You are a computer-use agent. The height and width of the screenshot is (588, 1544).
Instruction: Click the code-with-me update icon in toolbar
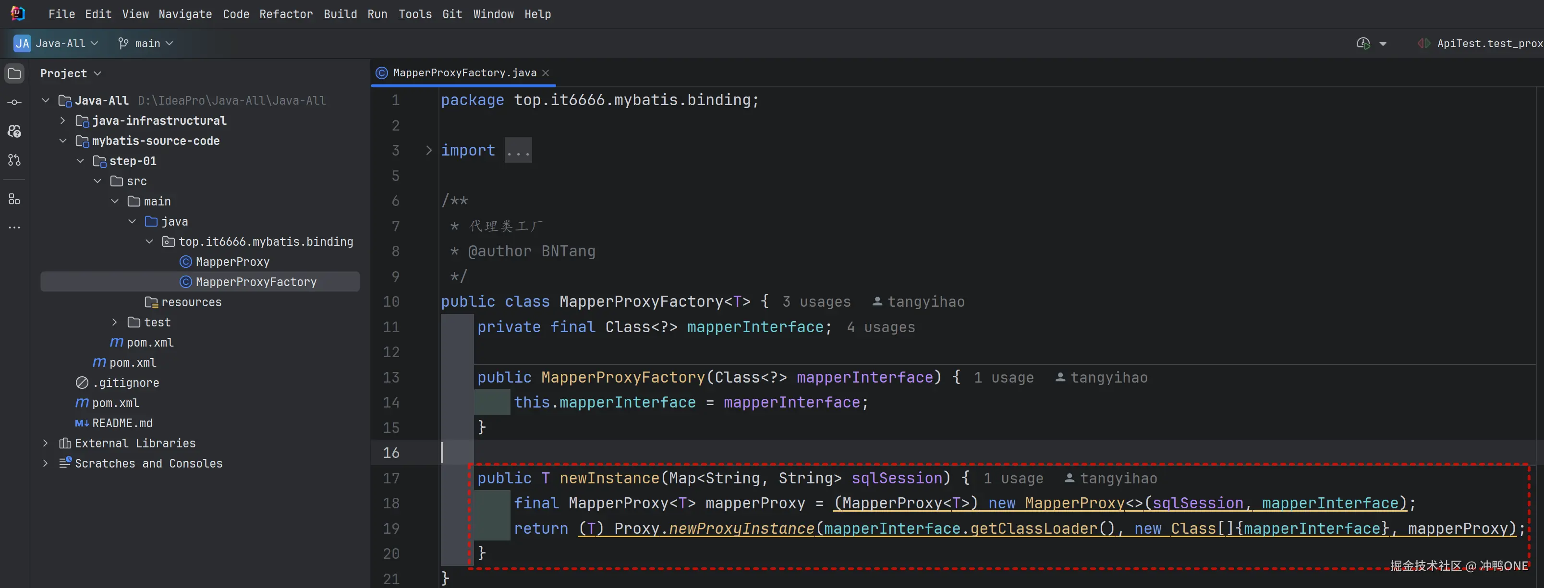click(x=1363, y=43)
